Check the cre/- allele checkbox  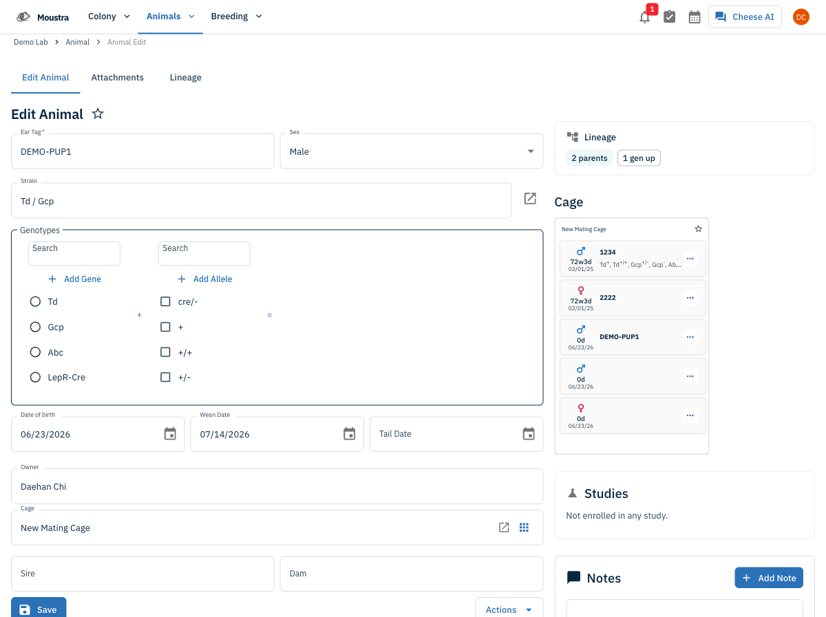click(165, 301)
